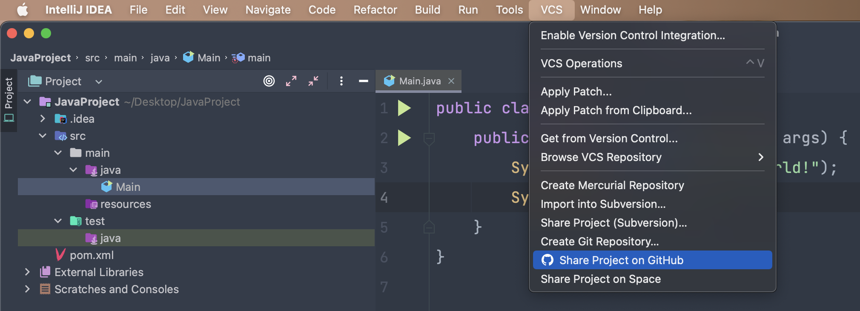Click the JavaProject module folder icon
The height and width of the screenshot is (311, 860).
coord(45,102)
